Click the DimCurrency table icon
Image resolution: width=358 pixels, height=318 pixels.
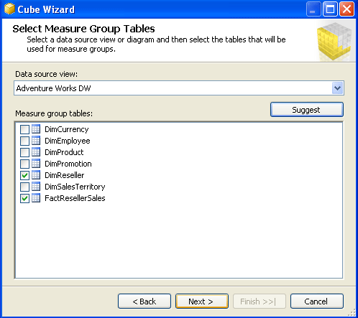pyautogui.click(x=36, y=129)
